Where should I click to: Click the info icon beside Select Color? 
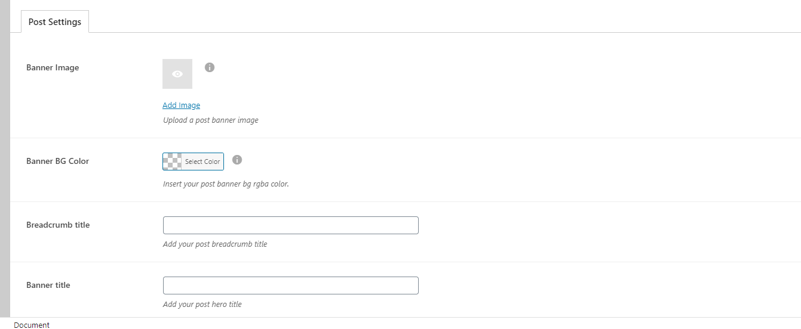(237, 160)
